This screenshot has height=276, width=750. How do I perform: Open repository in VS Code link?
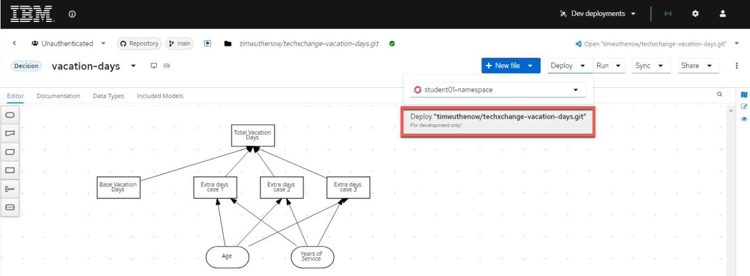(x=652, y=43)
